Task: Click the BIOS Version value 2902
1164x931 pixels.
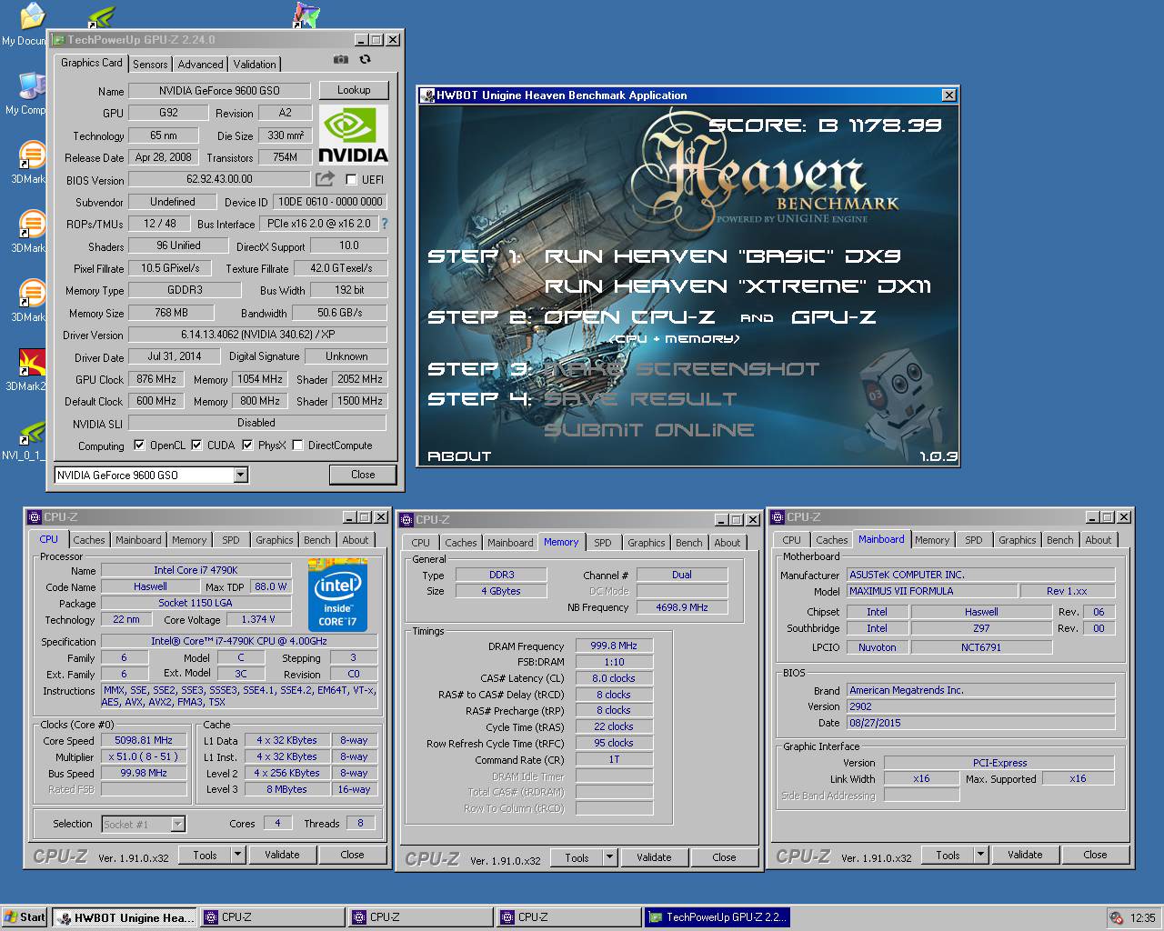Action: tap(980, 706)
